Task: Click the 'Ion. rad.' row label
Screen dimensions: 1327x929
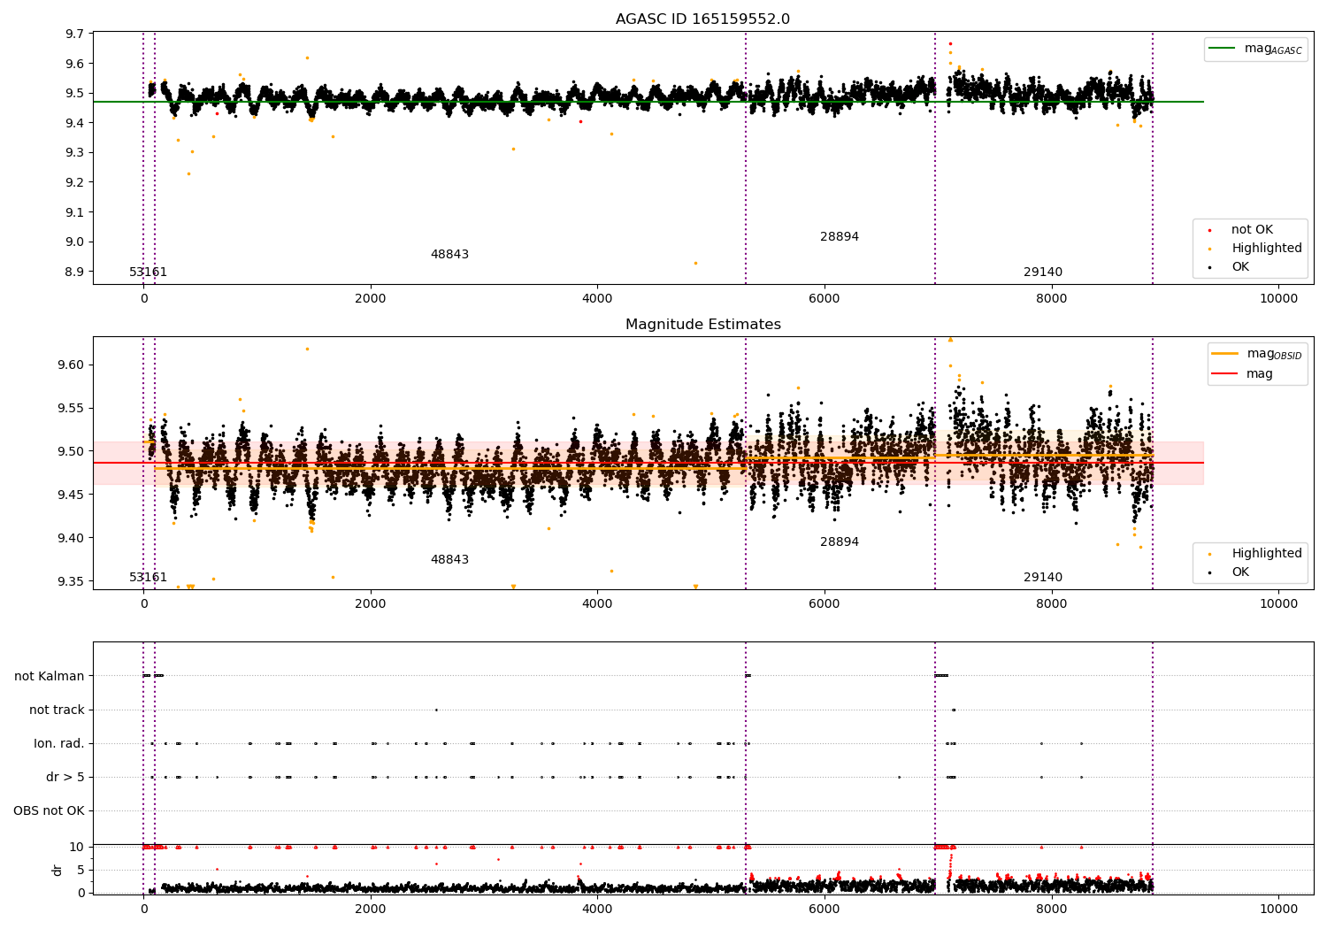Action: click(x=59, y=744)
